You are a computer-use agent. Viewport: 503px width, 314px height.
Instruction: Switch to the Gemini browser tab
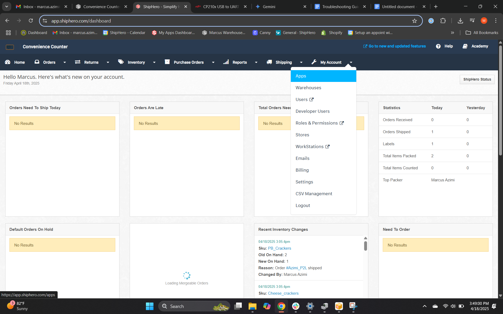[281, 7]
